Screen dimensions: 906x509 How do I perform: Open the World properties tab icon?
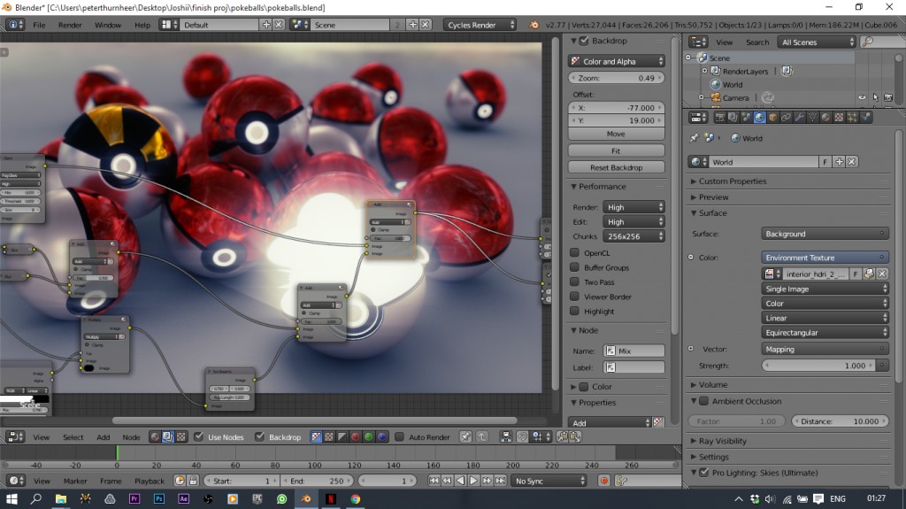[x=759, y=117]
